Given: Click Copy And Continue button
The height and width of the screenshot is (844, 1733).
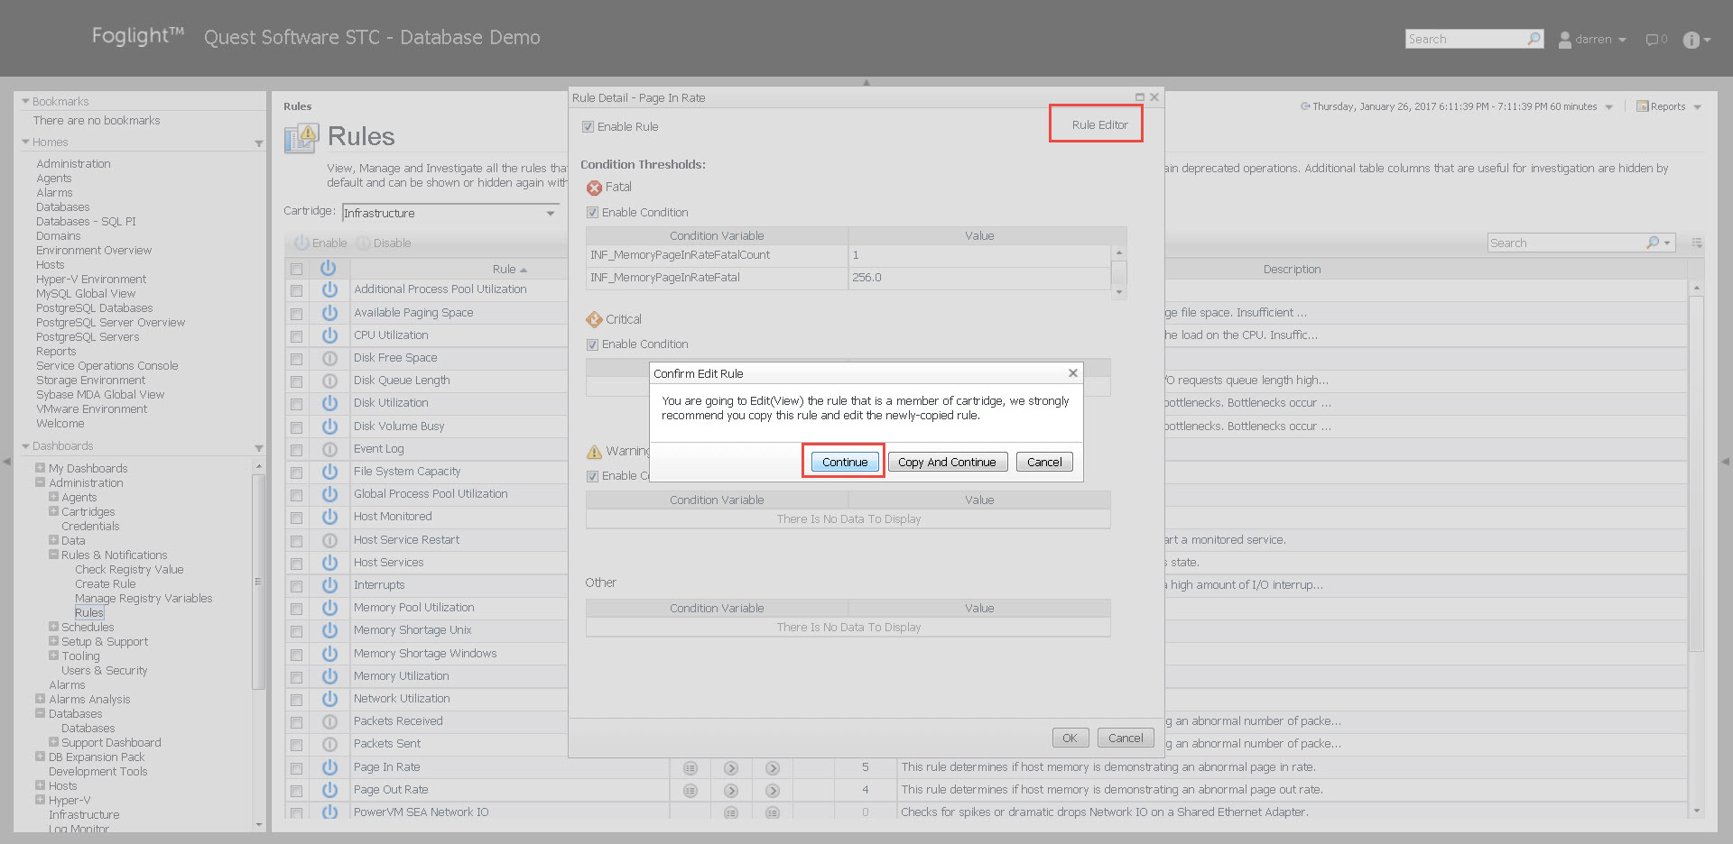Looking at the screenshot, I should click(946, 462).
